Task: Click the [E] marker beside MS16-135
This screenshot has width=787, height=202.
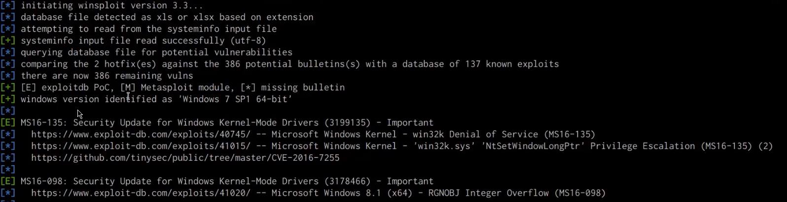Action: tap(8, 122)
